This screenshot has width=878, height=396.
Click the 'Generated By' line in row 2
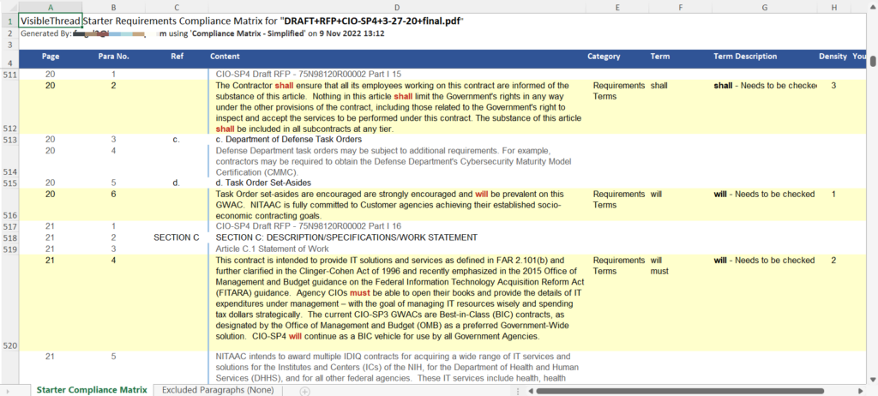coord(202,33)
